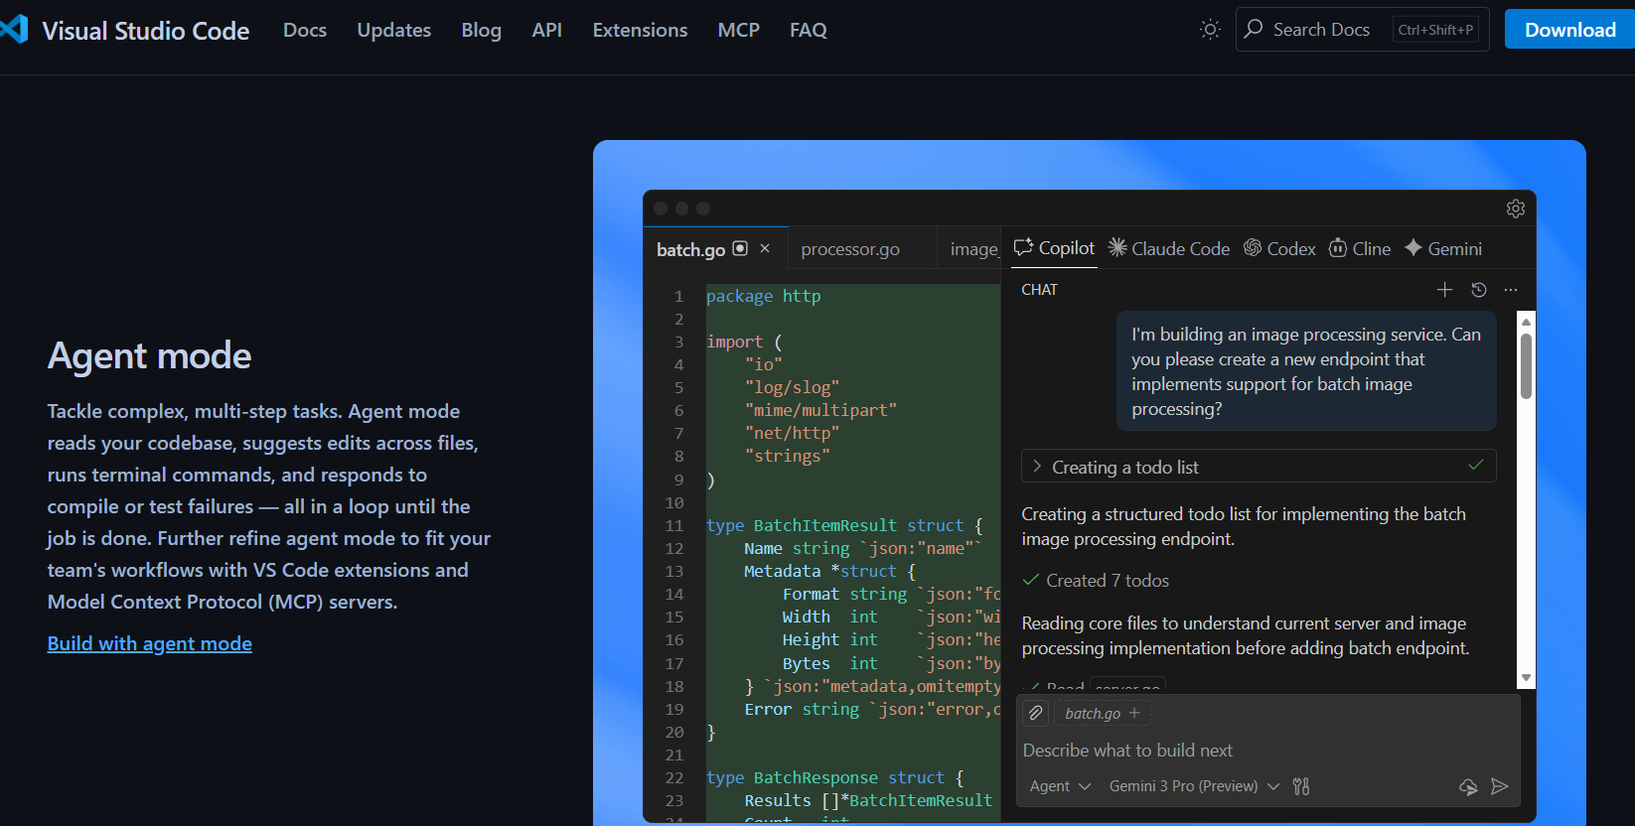This screenshot has height=826, width=1635.
Task: Open the configure tools icon in chat input
Action: coord(1301,786)
